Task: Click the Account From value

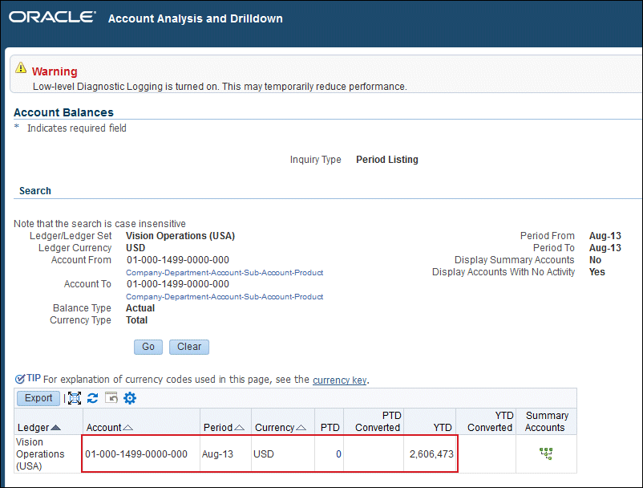Action: pyautogui.click(x=177, y=260)
